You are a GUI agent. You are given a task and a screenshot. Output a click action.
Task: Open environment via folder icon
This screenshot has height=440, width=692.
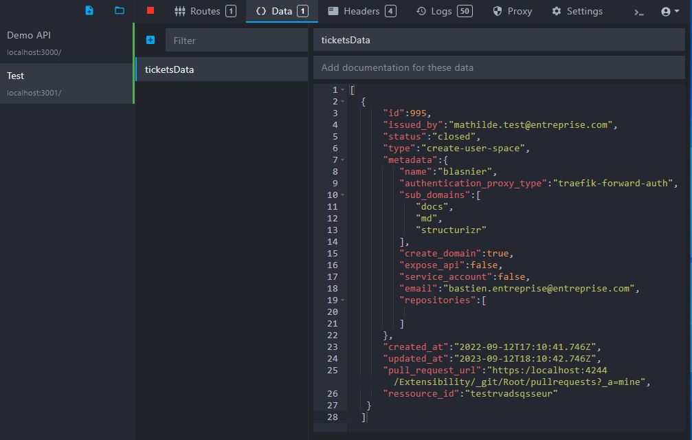[x=119, y=10]
